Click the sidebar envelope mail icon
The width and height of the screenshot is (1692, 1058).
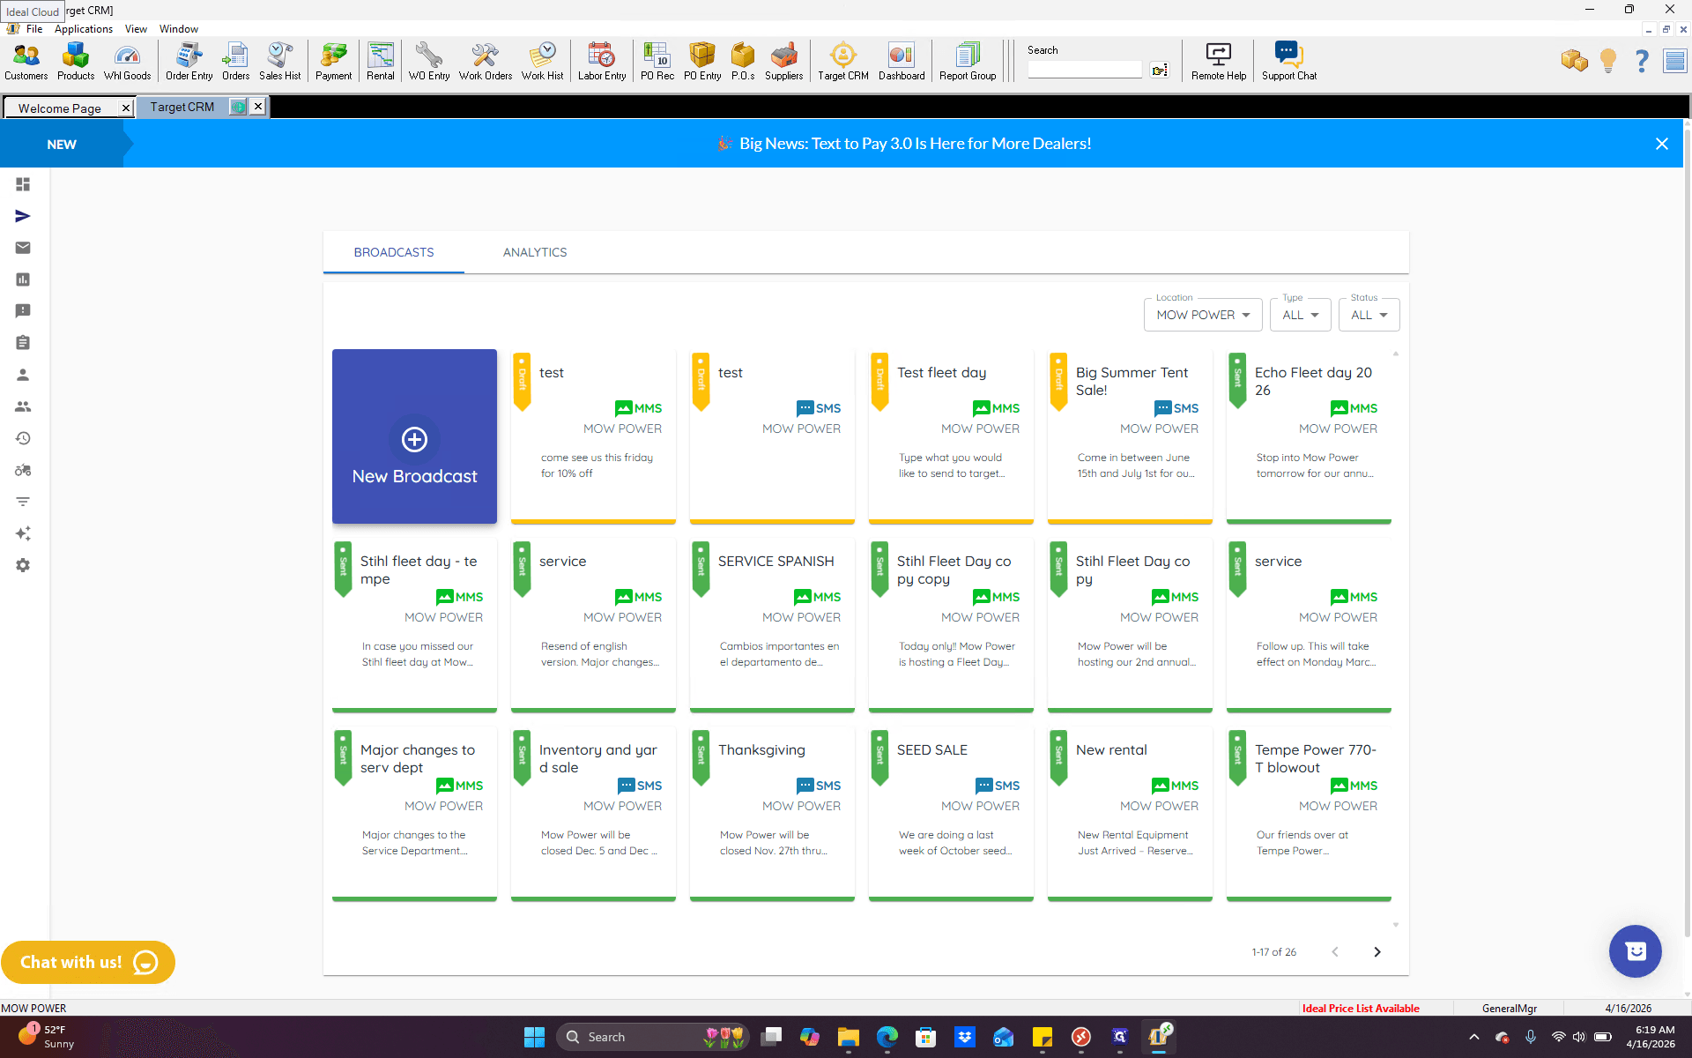click(23, 248)
